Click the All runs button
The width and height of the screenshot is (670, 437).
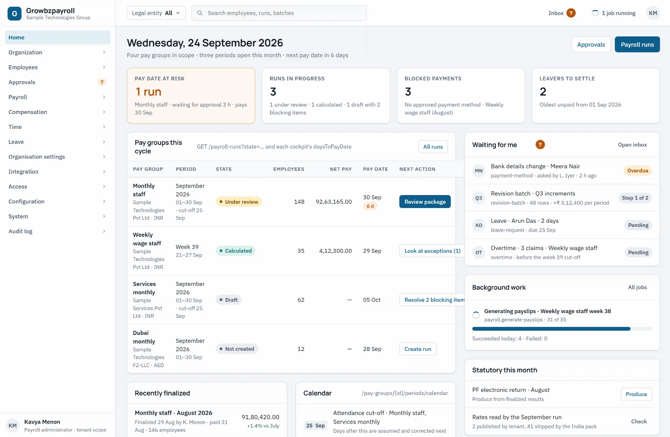coord(433,147)
